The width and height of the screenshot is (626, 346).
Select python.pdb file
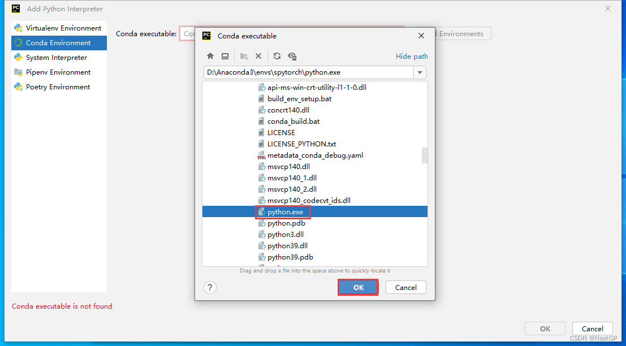286,223
